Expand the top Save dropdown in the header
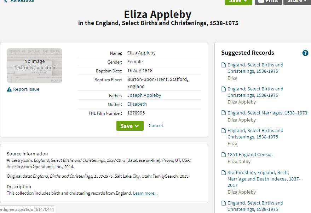The height and width of the screenshot is (213, 311). (238, 1)
